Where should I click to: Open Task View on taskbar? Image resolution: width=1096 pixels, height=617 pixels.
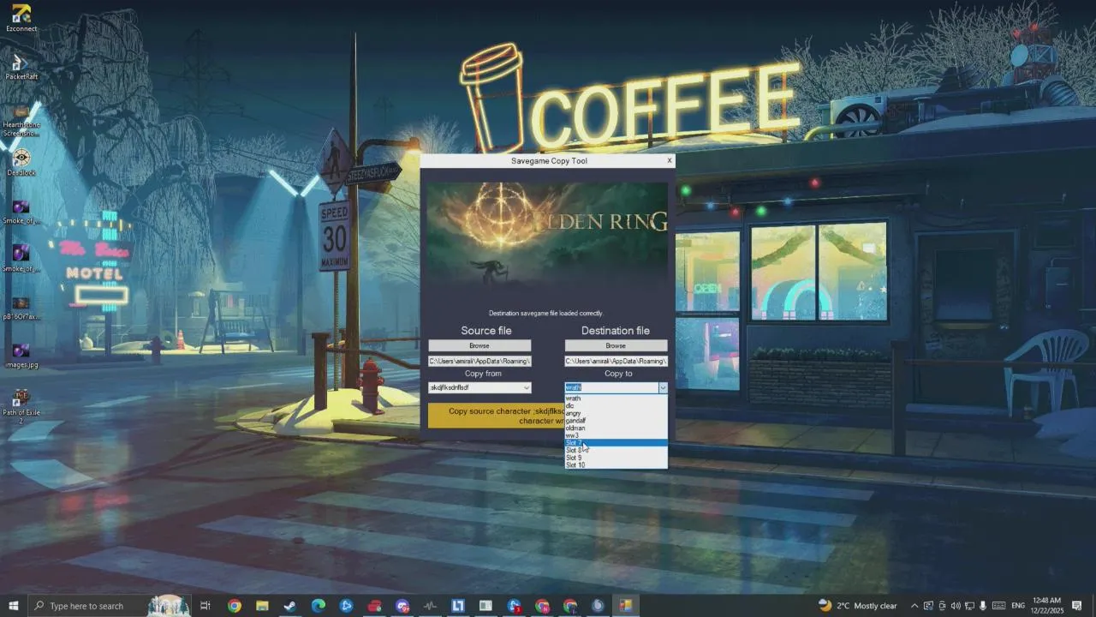click(205, 606)
